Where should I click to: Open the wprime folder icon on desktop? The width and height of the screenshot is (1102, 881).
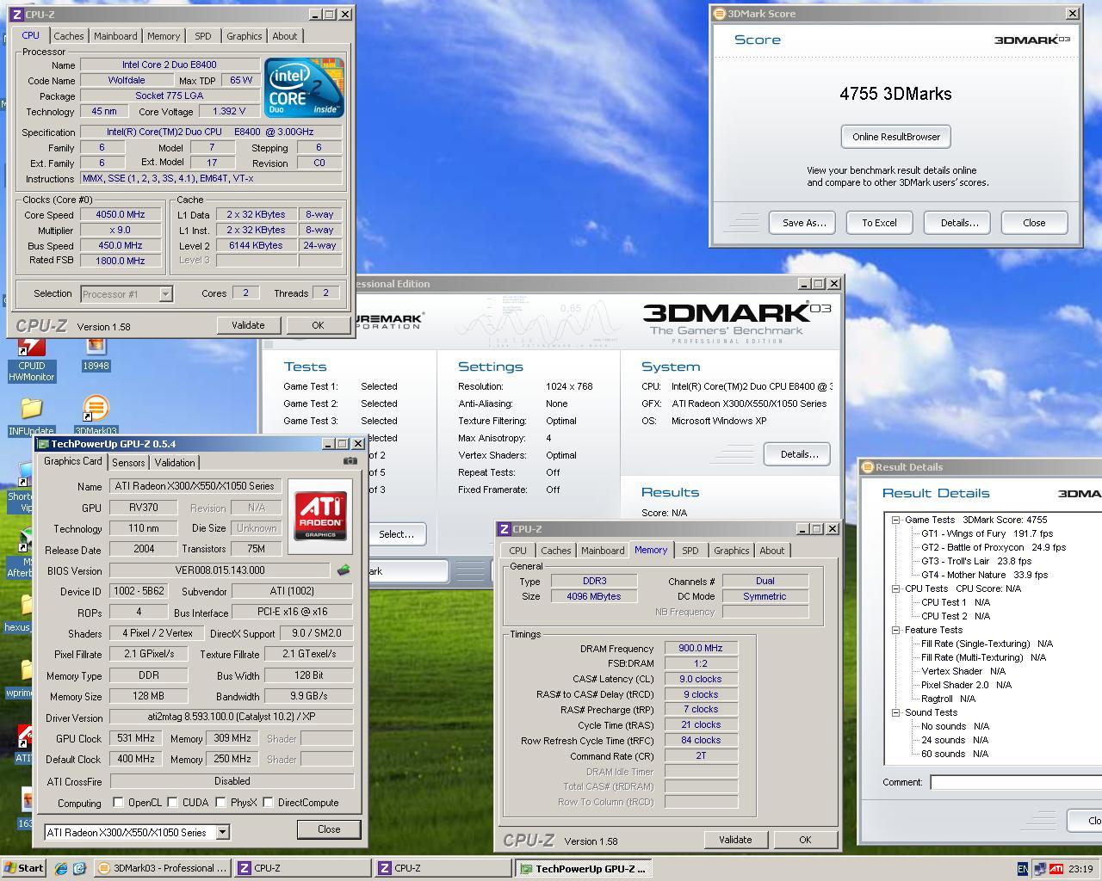pyautogui.click(x=17, y=680)
